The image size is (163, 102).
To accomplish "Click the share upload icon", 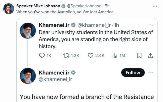I will point(150,56).
